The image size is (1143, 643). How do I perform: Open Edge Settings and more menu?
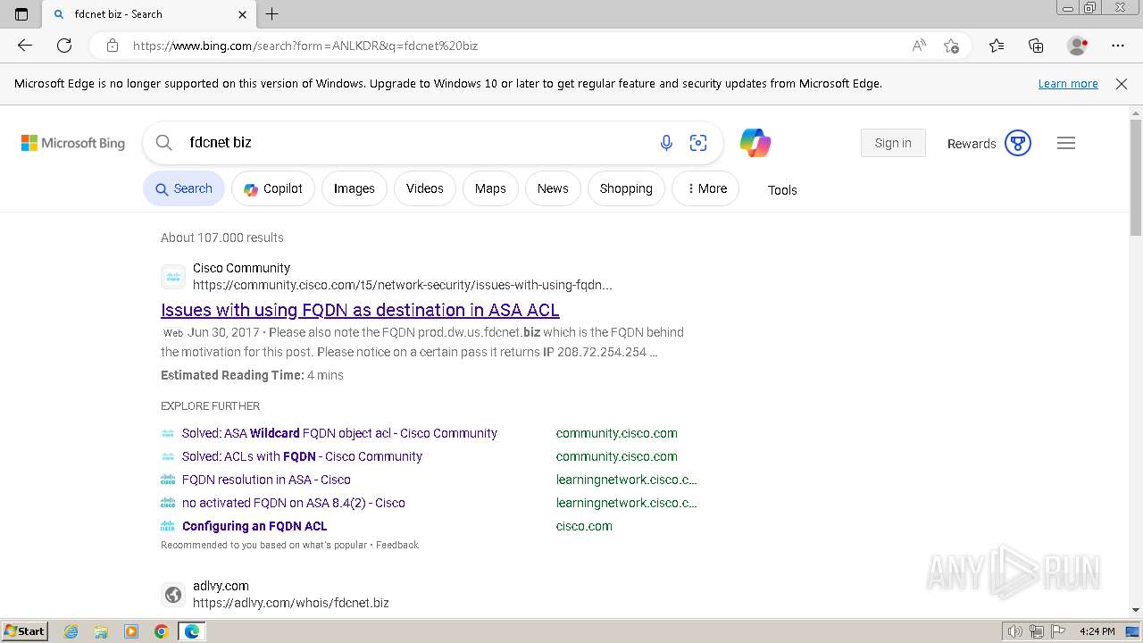[1118, 46]
